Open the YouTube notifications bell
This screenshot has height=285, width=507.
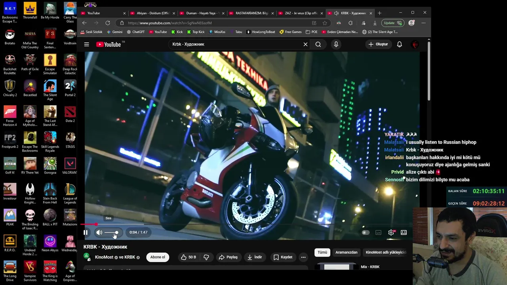(399, 44)
